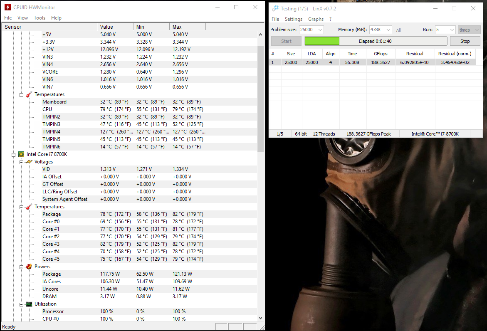The width and height of the screenshot is (487, 331).
Task: Click the Residual (norm.) column header
Action: pyautogui.click(x=455, y=54)
